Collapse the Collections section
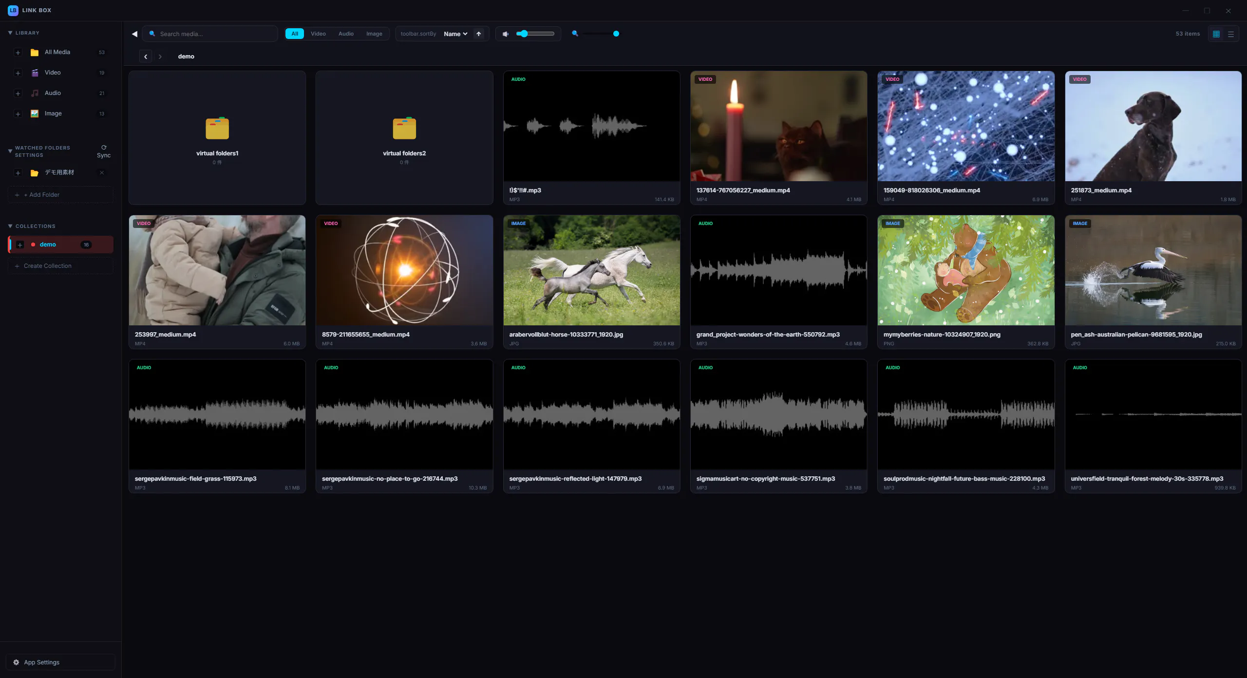 pos(10,226)
